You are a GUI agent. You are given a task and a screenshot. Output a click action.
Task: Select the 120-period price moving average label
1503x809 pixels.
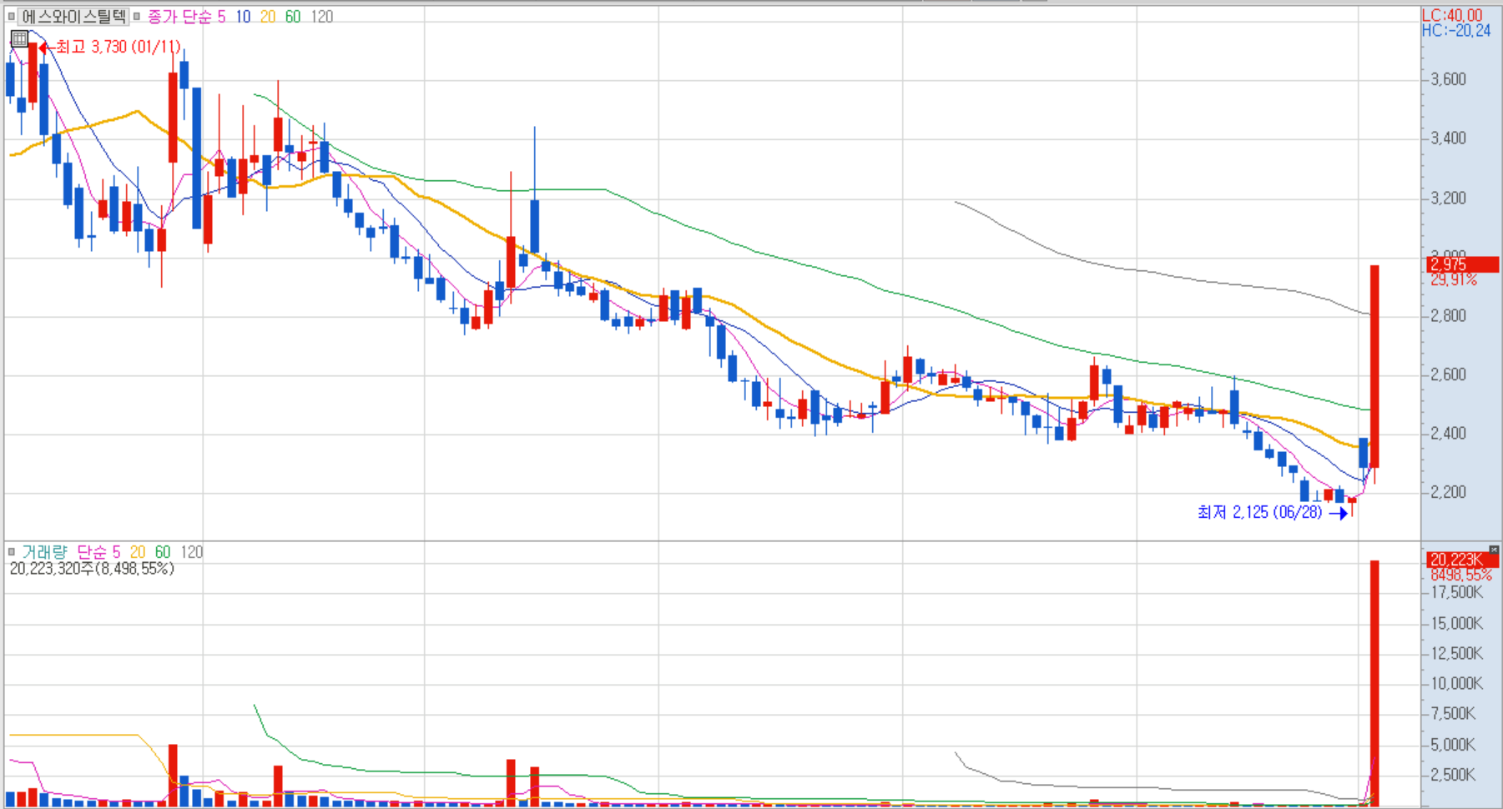pos(322,17)
